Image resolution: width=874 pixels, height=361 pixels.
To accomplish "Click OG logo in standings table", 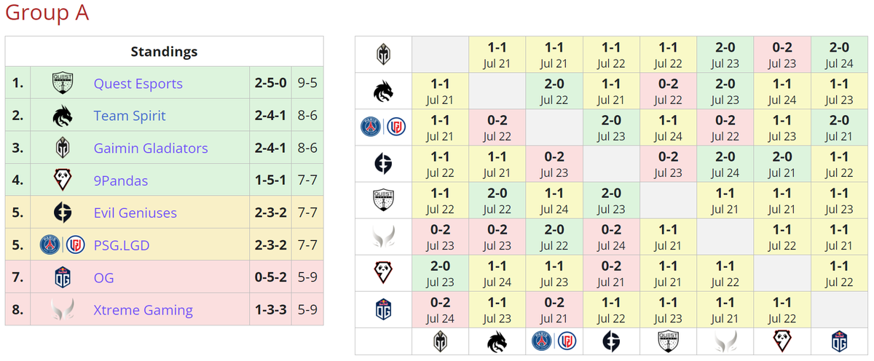I will point(63,277).
